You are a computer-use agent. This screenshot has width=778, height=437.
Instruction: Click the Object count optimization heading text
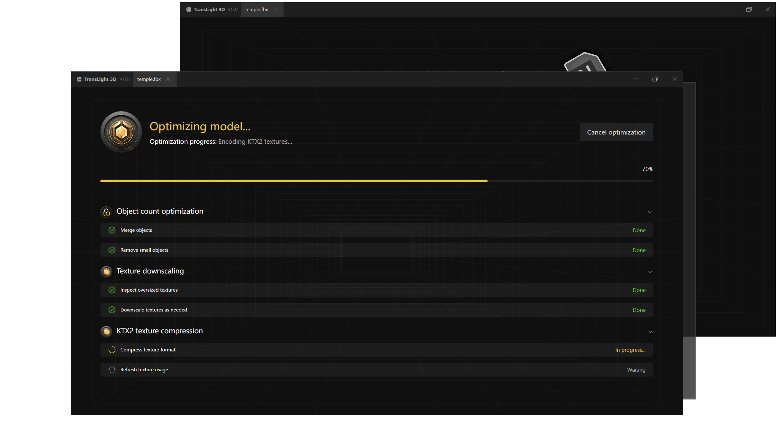coord(160,211)
